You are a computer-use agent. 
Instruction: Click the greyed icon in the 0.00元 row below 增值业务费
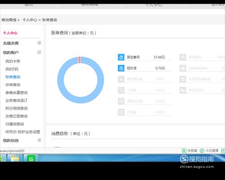(x=121, y=112)
